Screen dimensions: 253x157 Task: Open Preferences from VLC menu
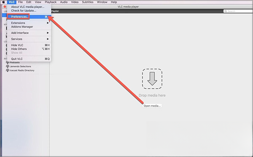[29, 17]
